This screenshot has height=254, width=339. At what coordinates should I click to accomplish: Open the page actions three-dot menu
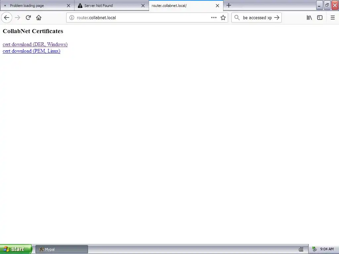coord(214,18)
